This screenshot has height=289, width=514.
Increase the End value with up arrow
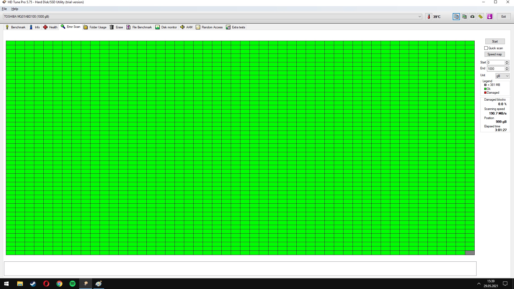point(507,67)
